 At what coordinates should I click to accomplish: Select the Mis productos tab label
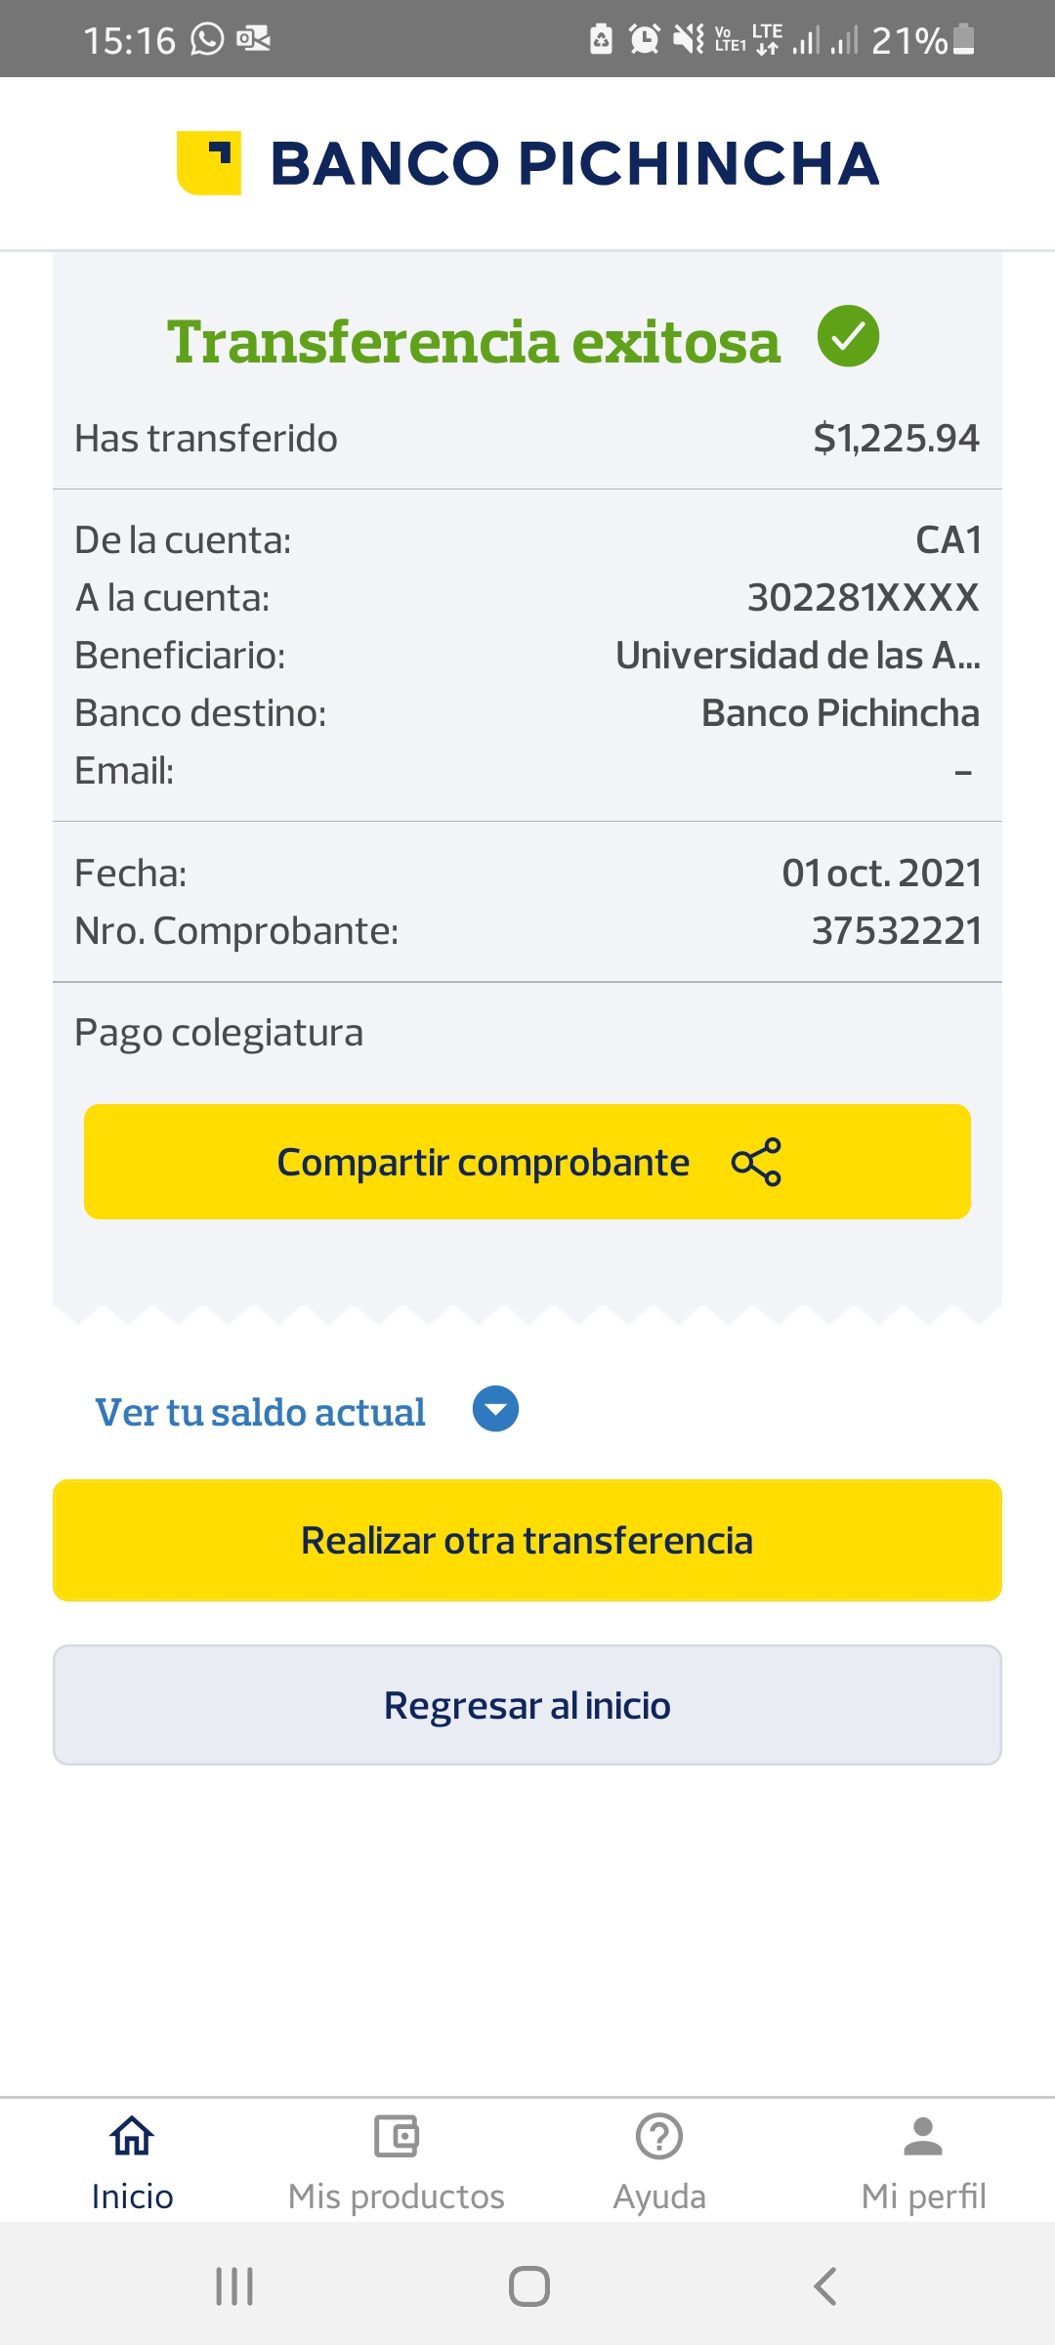(x=397, y=2196)
